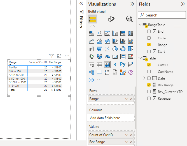Select the stacked column chart visual
187x146 pixels.
point(99,33)
